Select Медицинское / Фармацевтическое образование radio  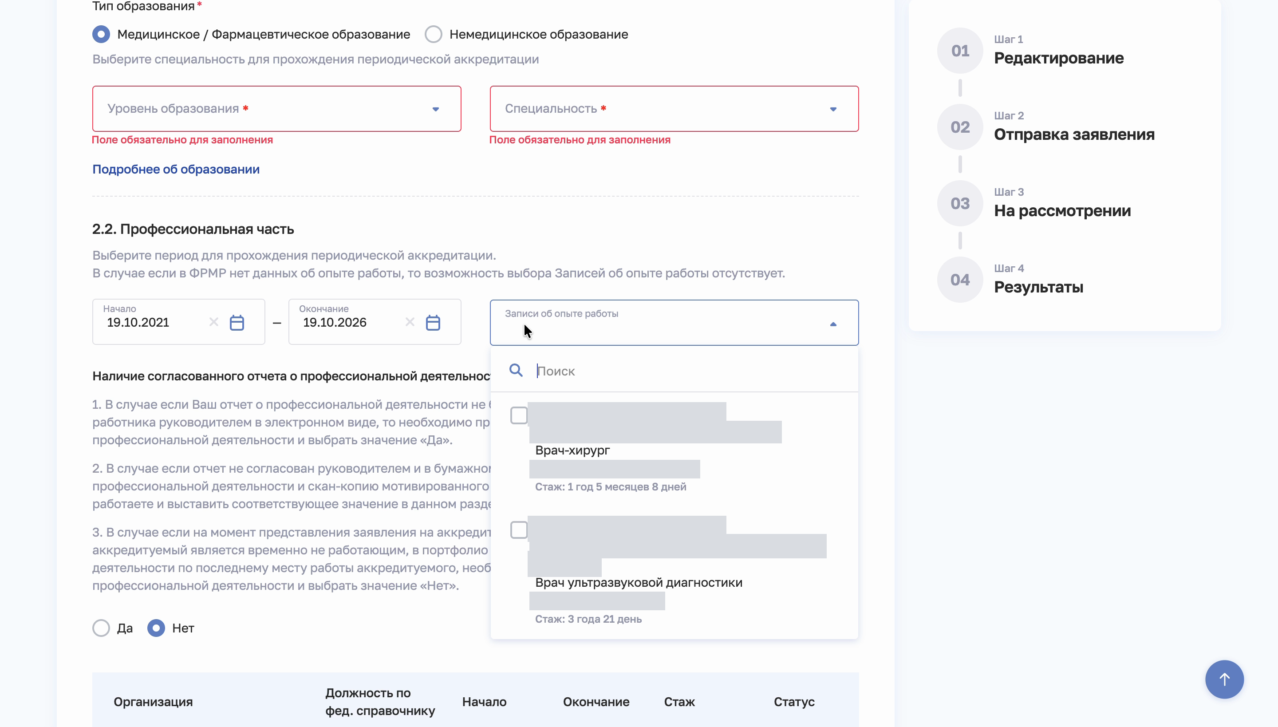101,34
